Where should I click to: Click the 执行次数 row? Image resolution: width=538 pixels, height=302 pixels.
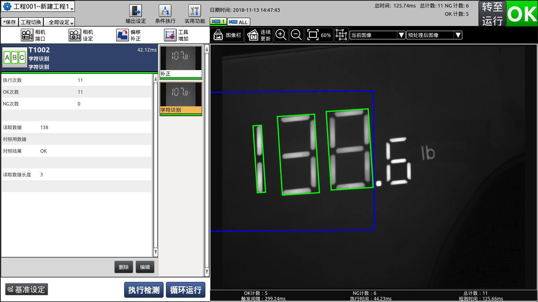click(76, 80)
